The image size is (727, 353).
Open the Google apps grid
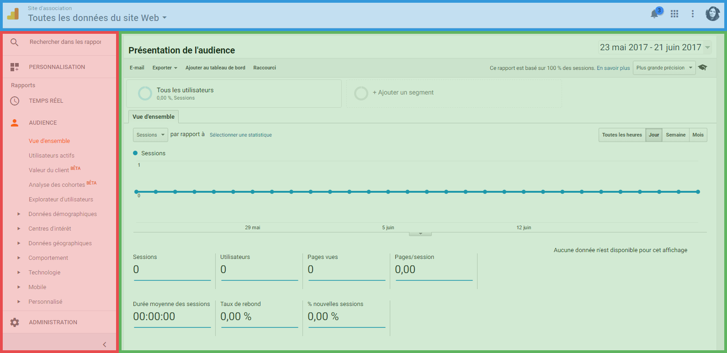(x=674, y=14)
